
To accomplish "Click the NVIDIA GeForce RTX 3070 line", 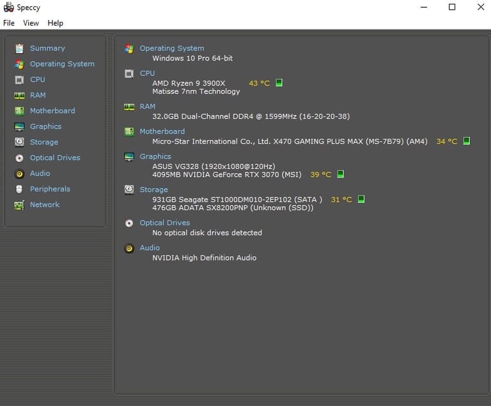I will coord(227,174).
